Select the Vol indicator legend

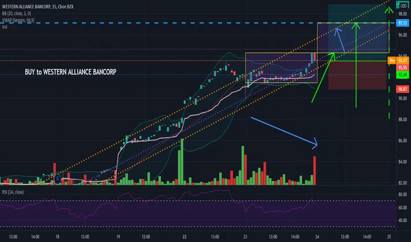click(5, 27)
